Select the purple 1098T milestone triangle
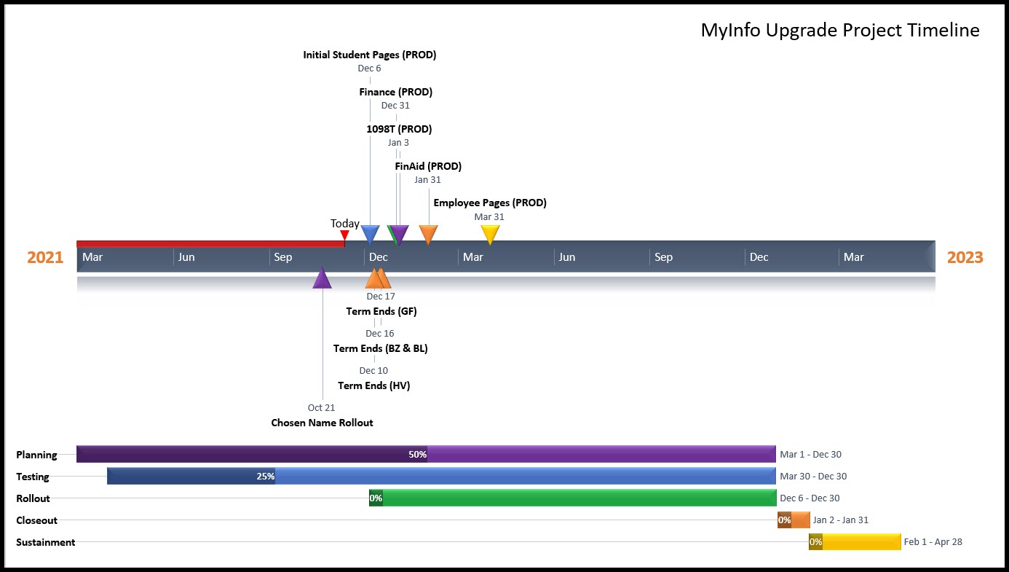1009x572 pixels. tap(400, 235)
